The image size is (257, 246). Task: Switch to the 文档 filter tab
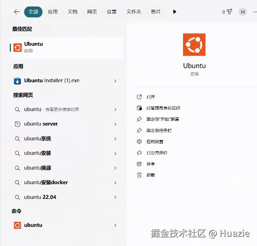(x=73, y=12)
